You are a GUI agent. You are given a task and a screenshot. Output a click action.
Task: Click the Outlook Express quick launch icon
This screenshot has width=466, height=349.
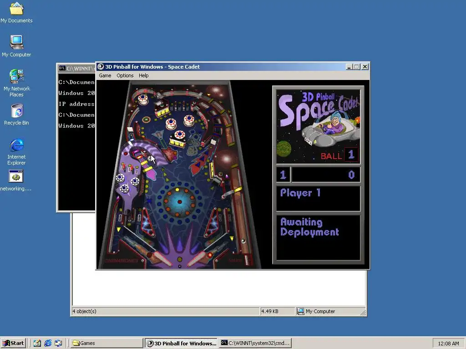tap(58, 343)
